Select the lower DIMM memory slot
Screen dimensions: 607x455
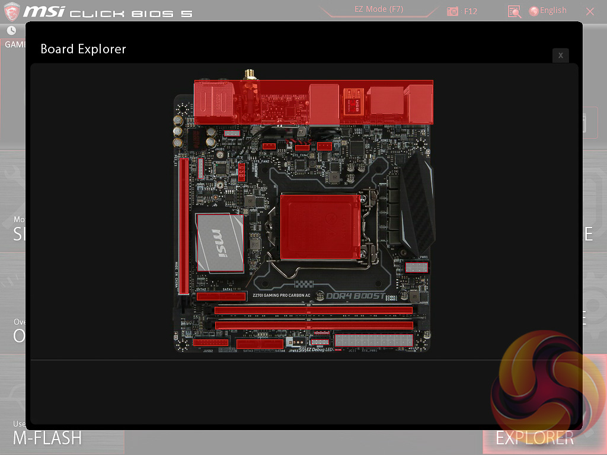[314, 325]
